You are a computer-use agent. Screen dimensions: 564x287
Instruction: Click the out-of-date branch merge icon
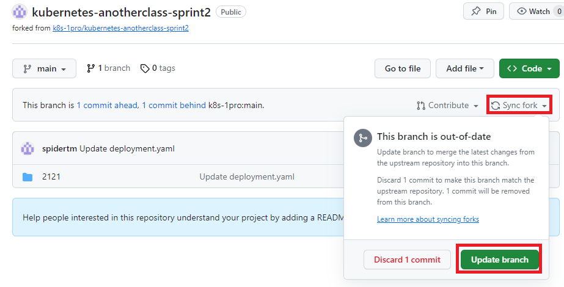pyautogui.click(x=362, y=138)
